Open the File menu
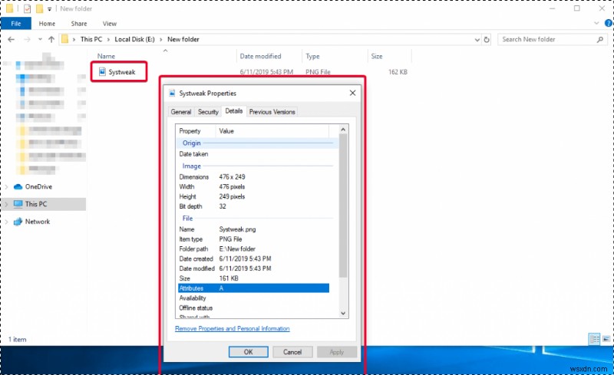The width and height of the screenshot is (614, 375). coord(15,24)
